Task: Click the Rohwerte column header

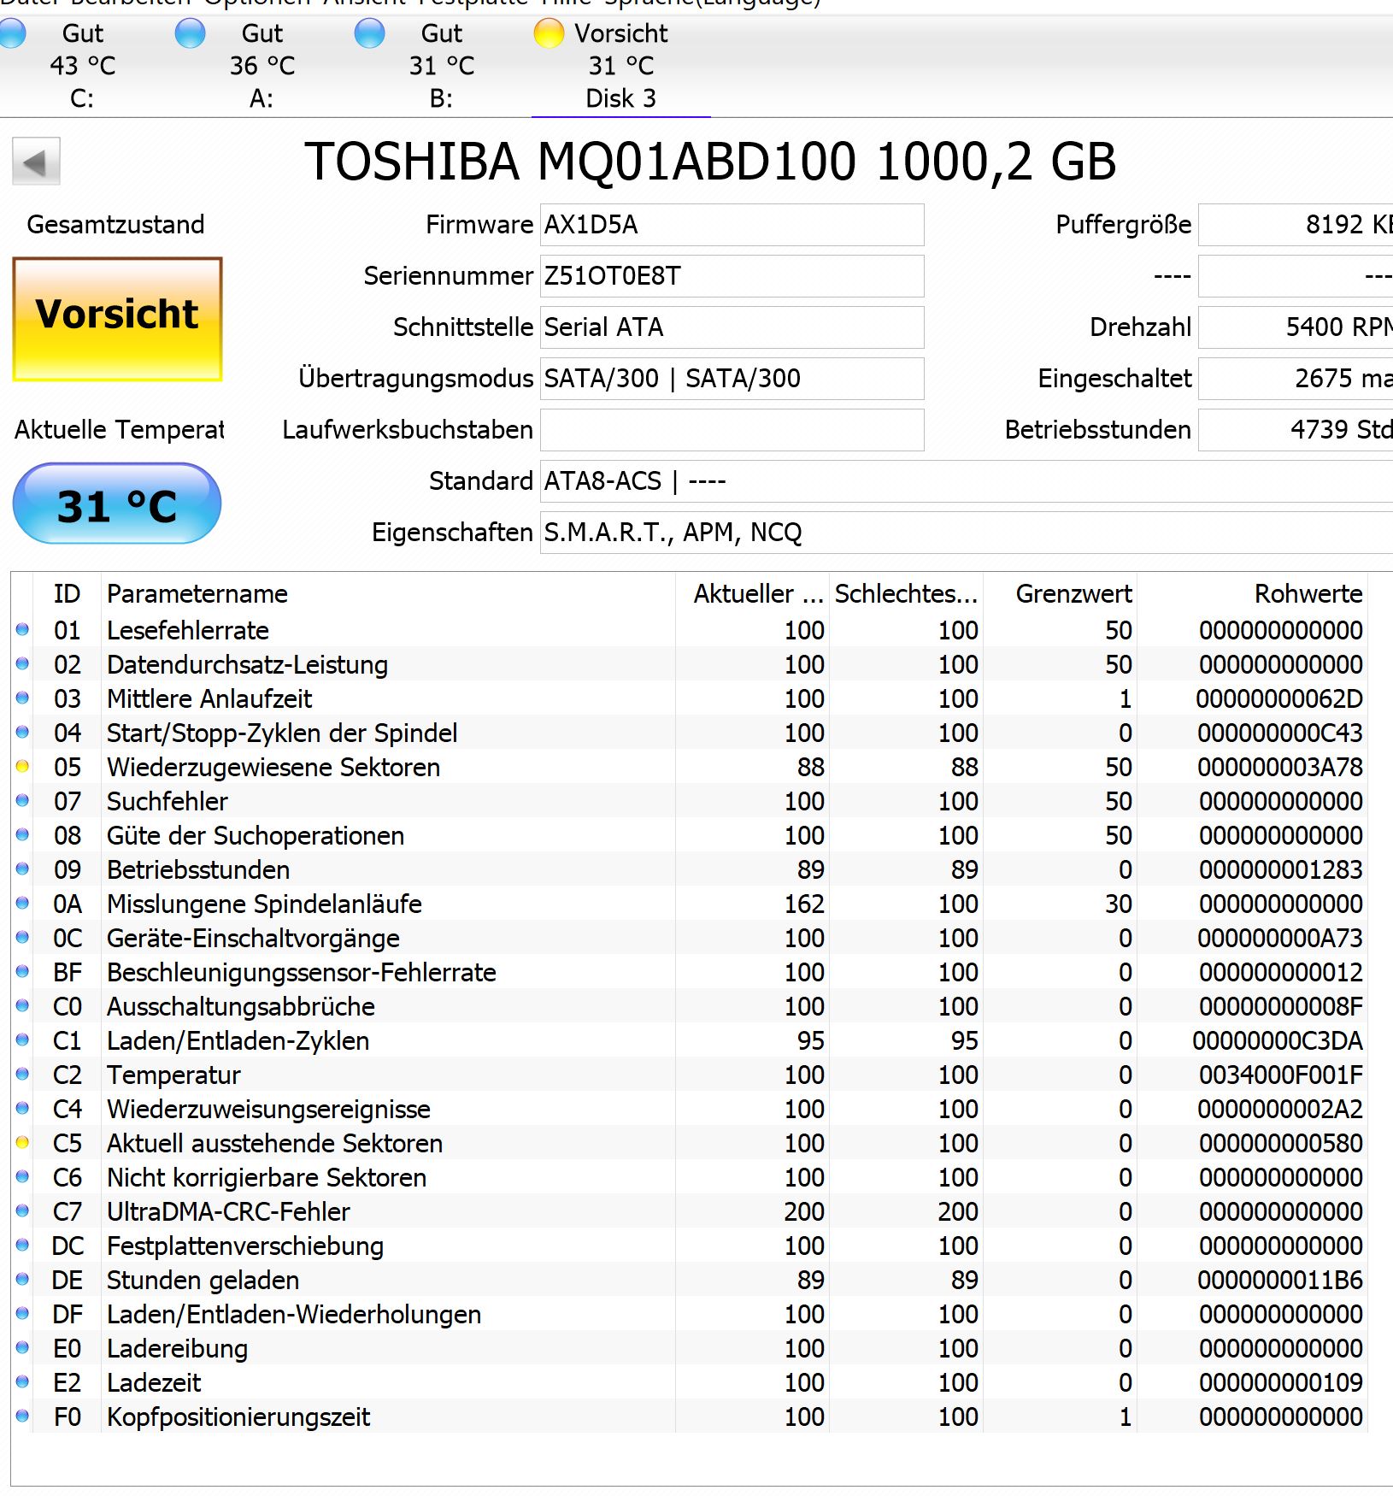Action: [x=1252, y=593]
